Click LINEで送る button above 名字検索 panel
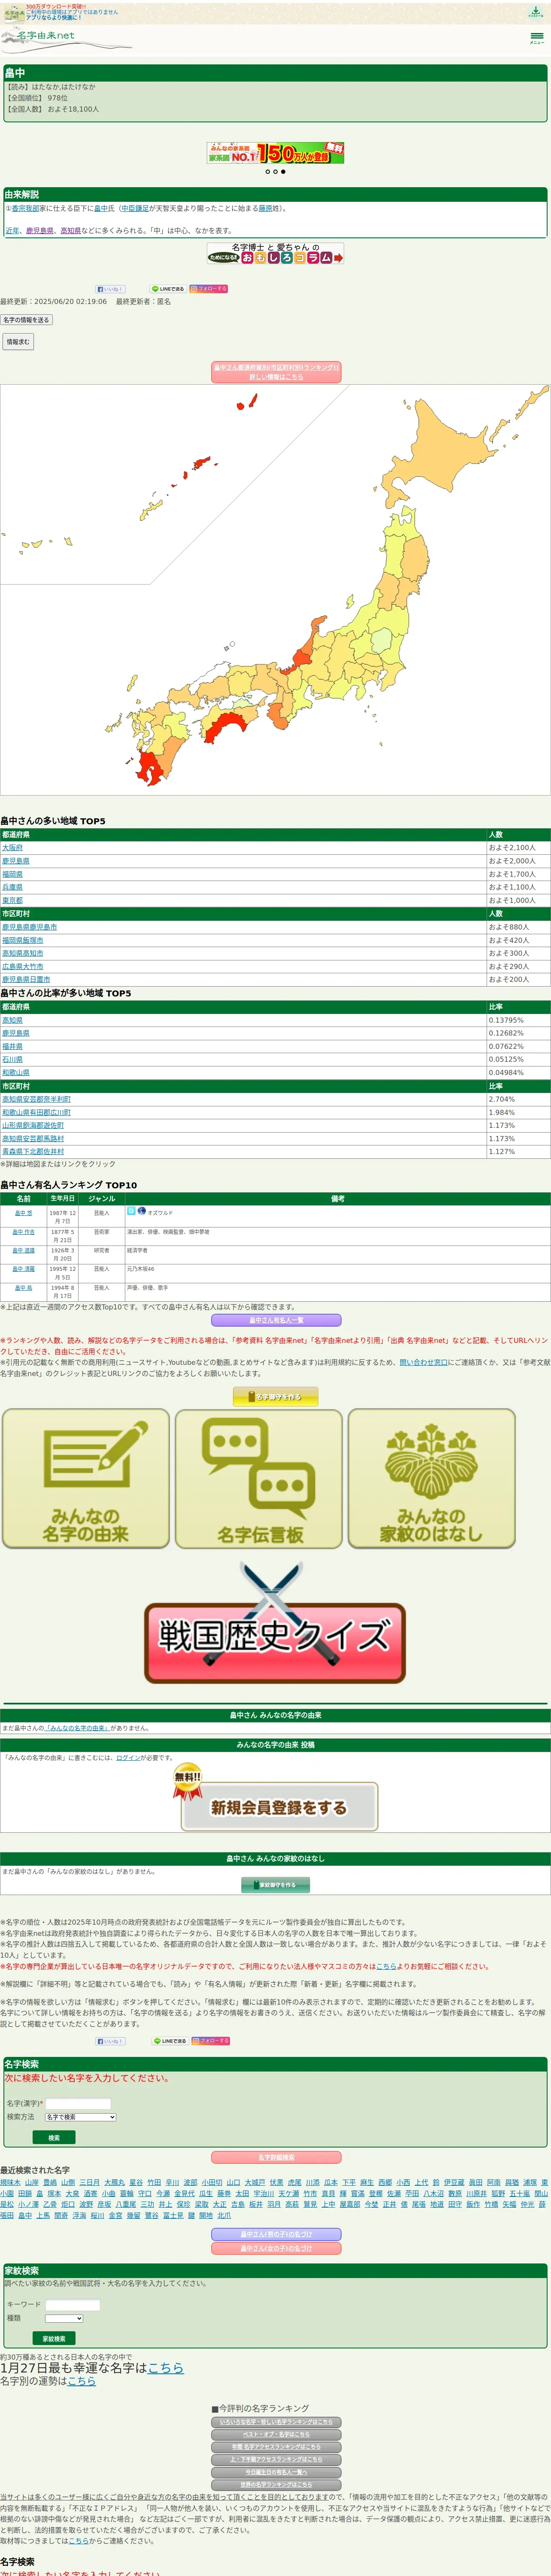551x2576 pixels. [x=169, y=2041]
